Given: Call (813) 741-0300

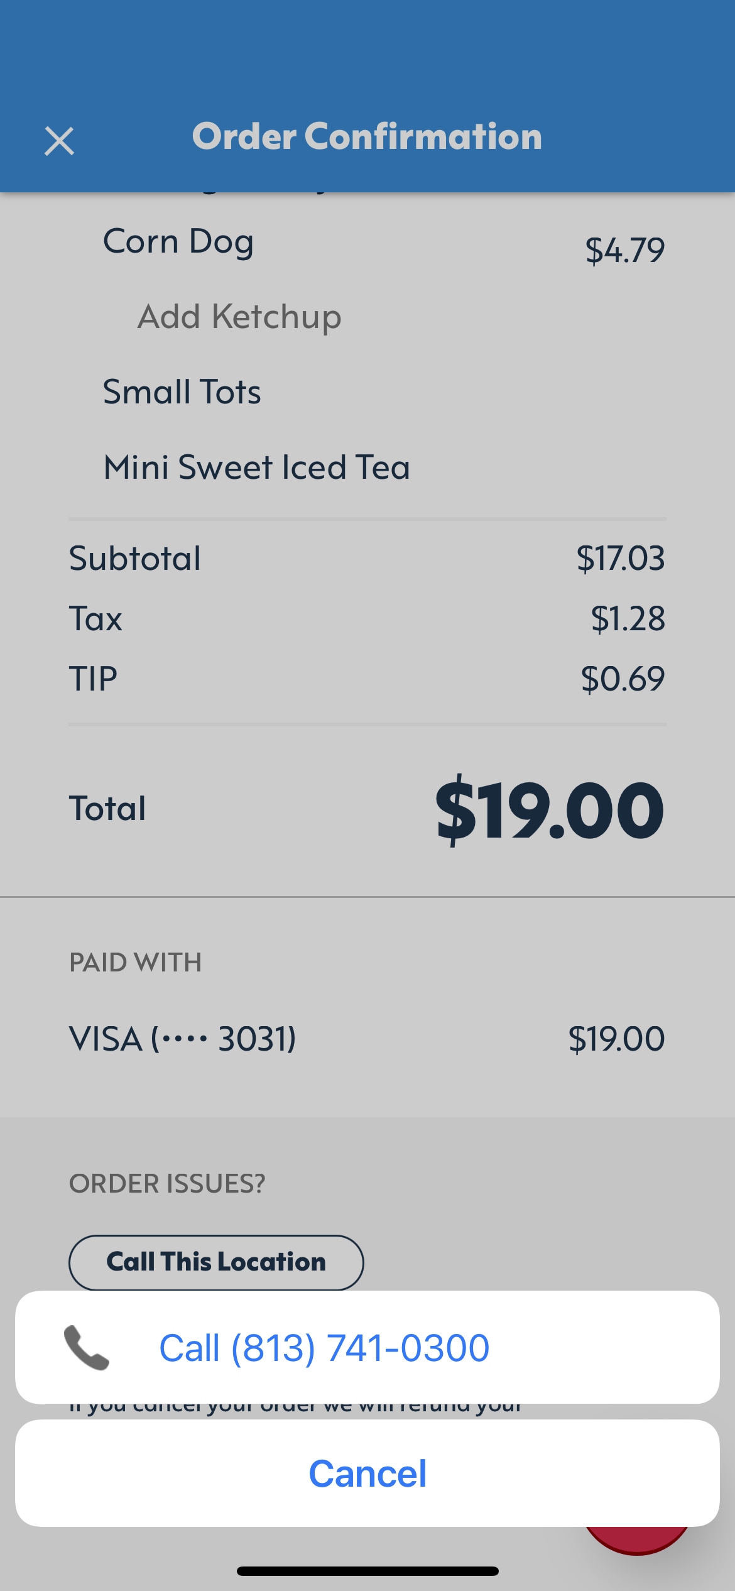Looking at the screenshot, I should coord(324,1347).
